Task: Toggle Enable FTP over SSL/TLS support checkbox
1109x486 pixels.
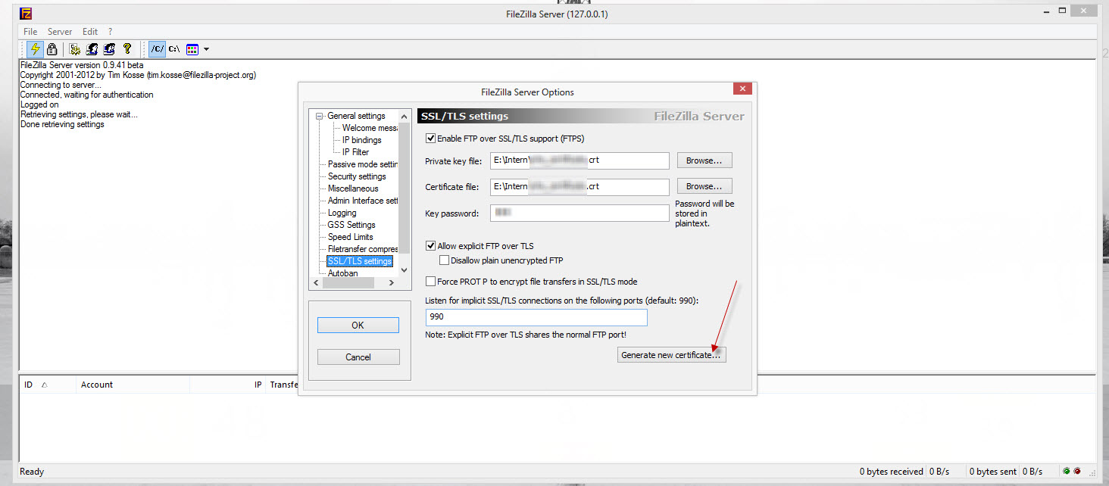Action: click(431, 139)
